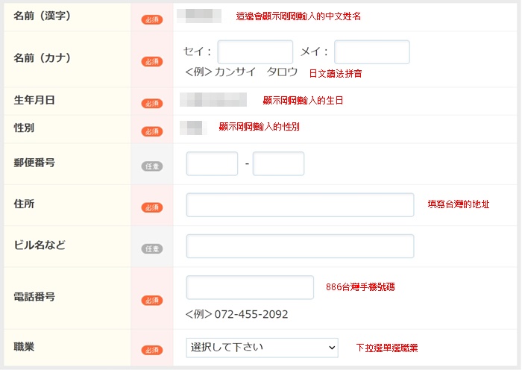Click the example text 072-455-2092
The height and width of the screenshot is (370, 522).
coord(251,315)
